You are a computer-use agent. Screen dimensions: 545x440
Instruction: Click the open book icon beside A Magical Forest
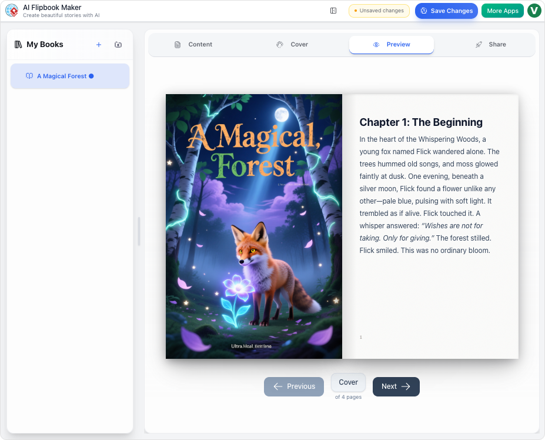29,75
